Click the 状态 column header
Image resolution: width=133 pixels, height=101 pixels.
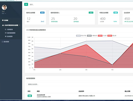(x=29, y=91)
